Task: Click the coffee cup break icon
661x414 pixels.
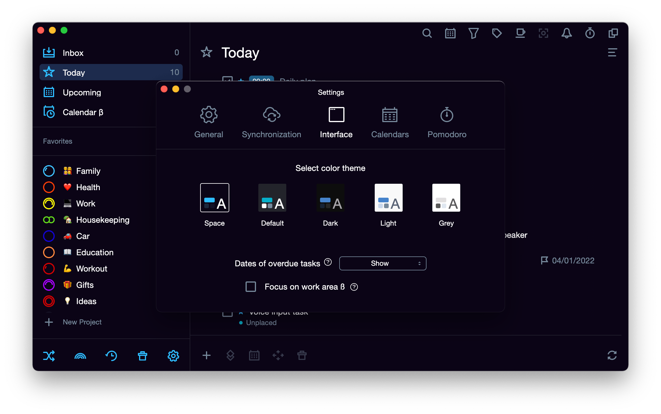Action: [520, 33]
